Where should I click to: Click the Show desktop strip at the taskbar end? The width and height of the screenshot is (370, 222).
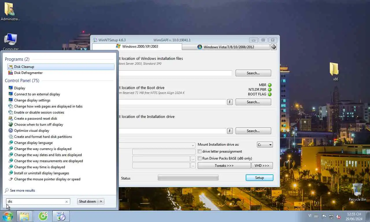[x=368, y=216]
